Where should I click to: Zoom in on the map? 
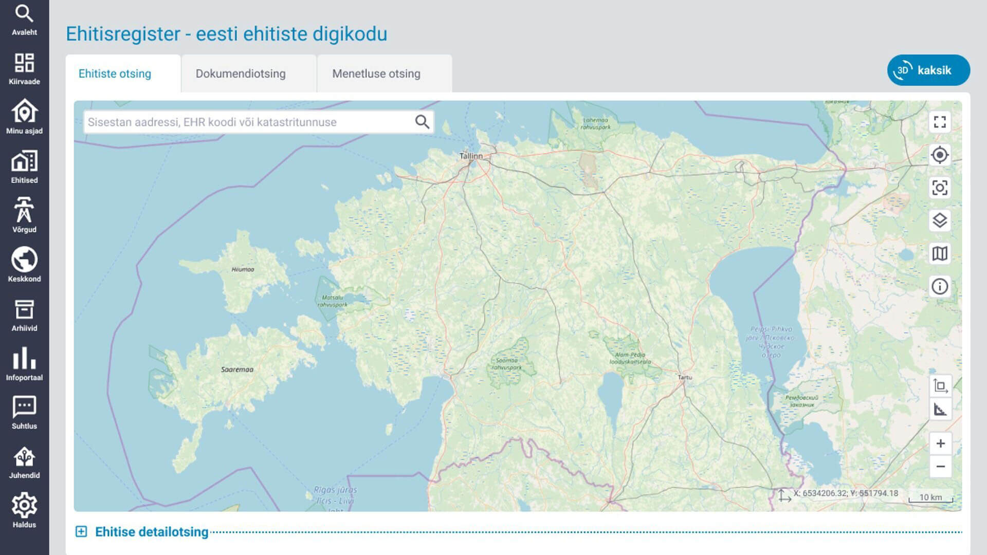pyautogui.click(x=940, y=443)
